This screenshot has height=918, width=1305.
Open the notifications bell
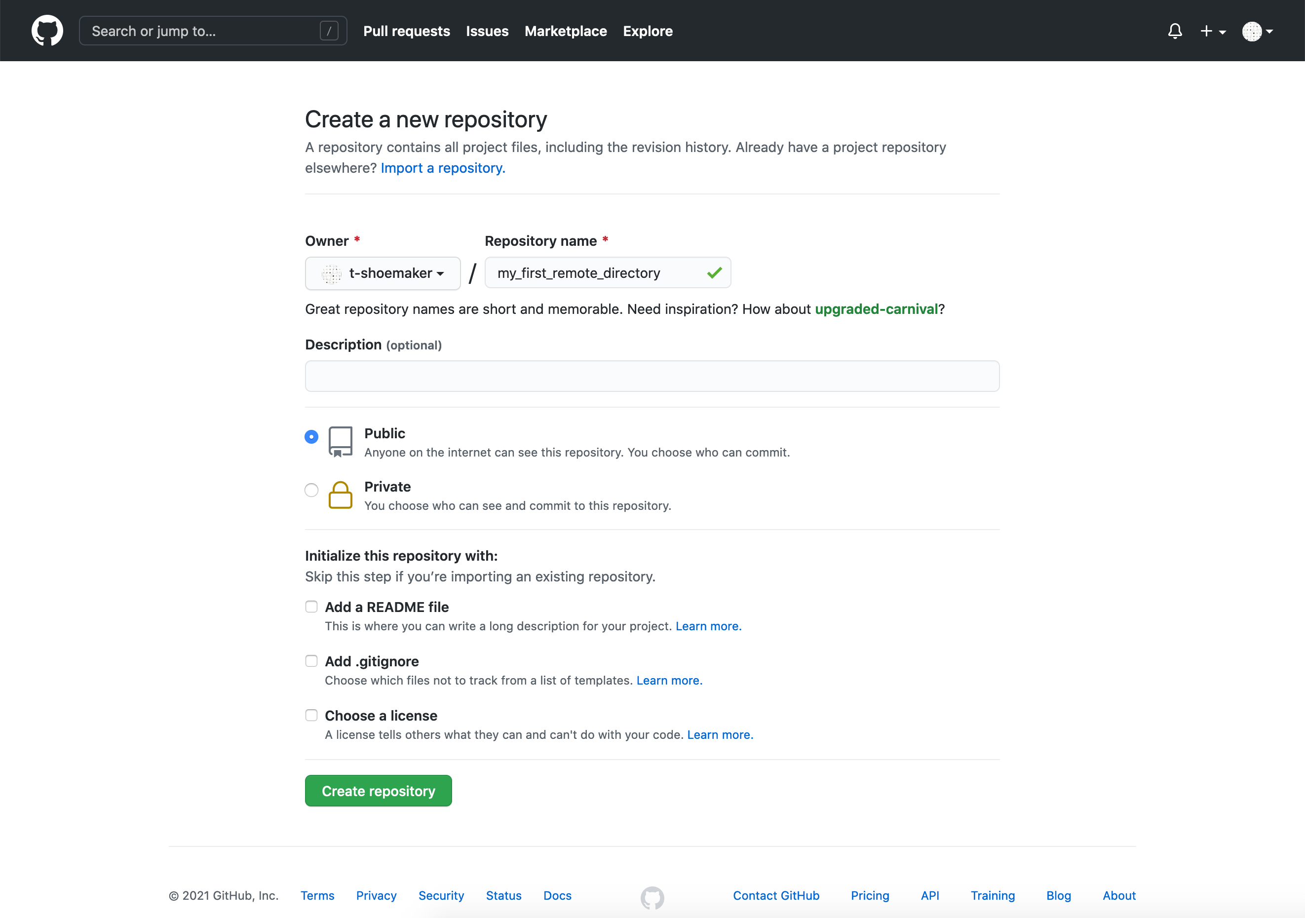(x=1175, y=31)
